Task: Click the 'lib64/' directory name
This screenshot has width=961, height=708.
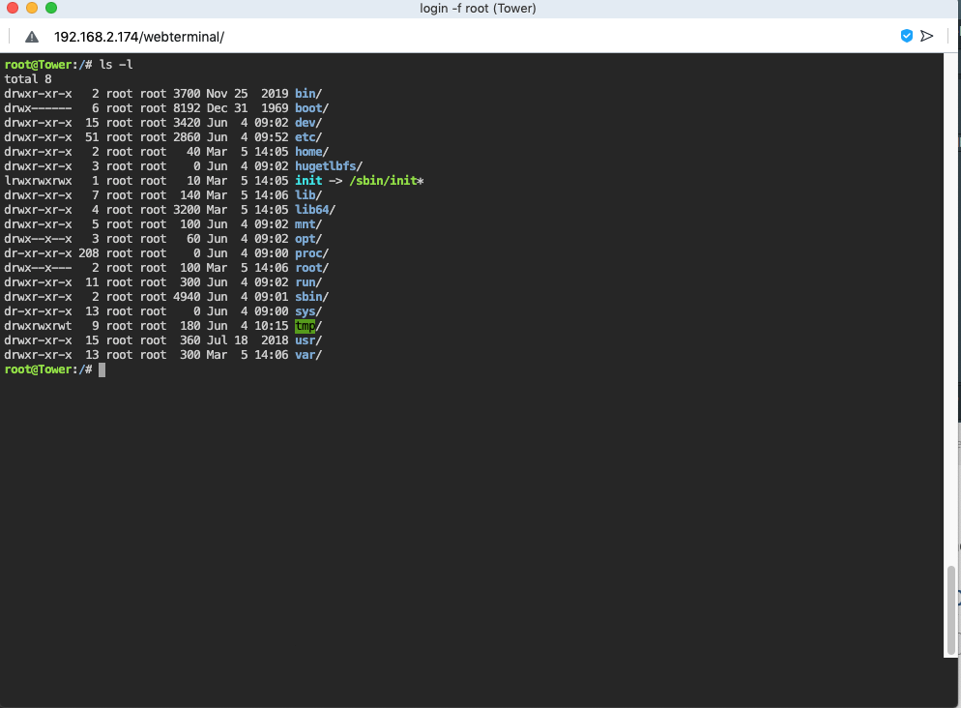Action: pos(315,210)
